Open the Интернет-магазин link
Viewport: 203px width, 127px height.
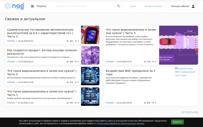153,6
